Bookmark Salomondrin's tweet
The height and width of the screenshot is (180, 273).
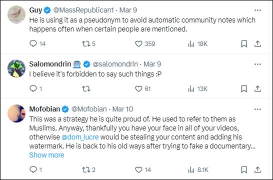tap(244, 89)
